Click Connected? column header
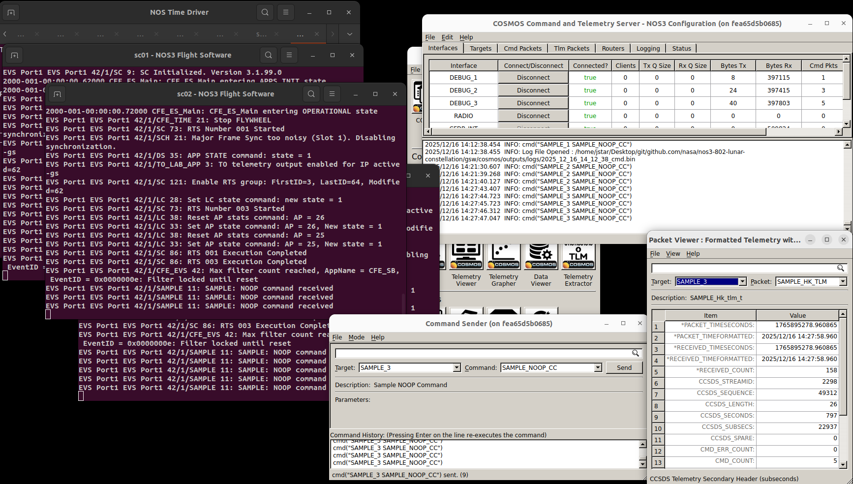853x484 pixels. click(x=590, y=66)
